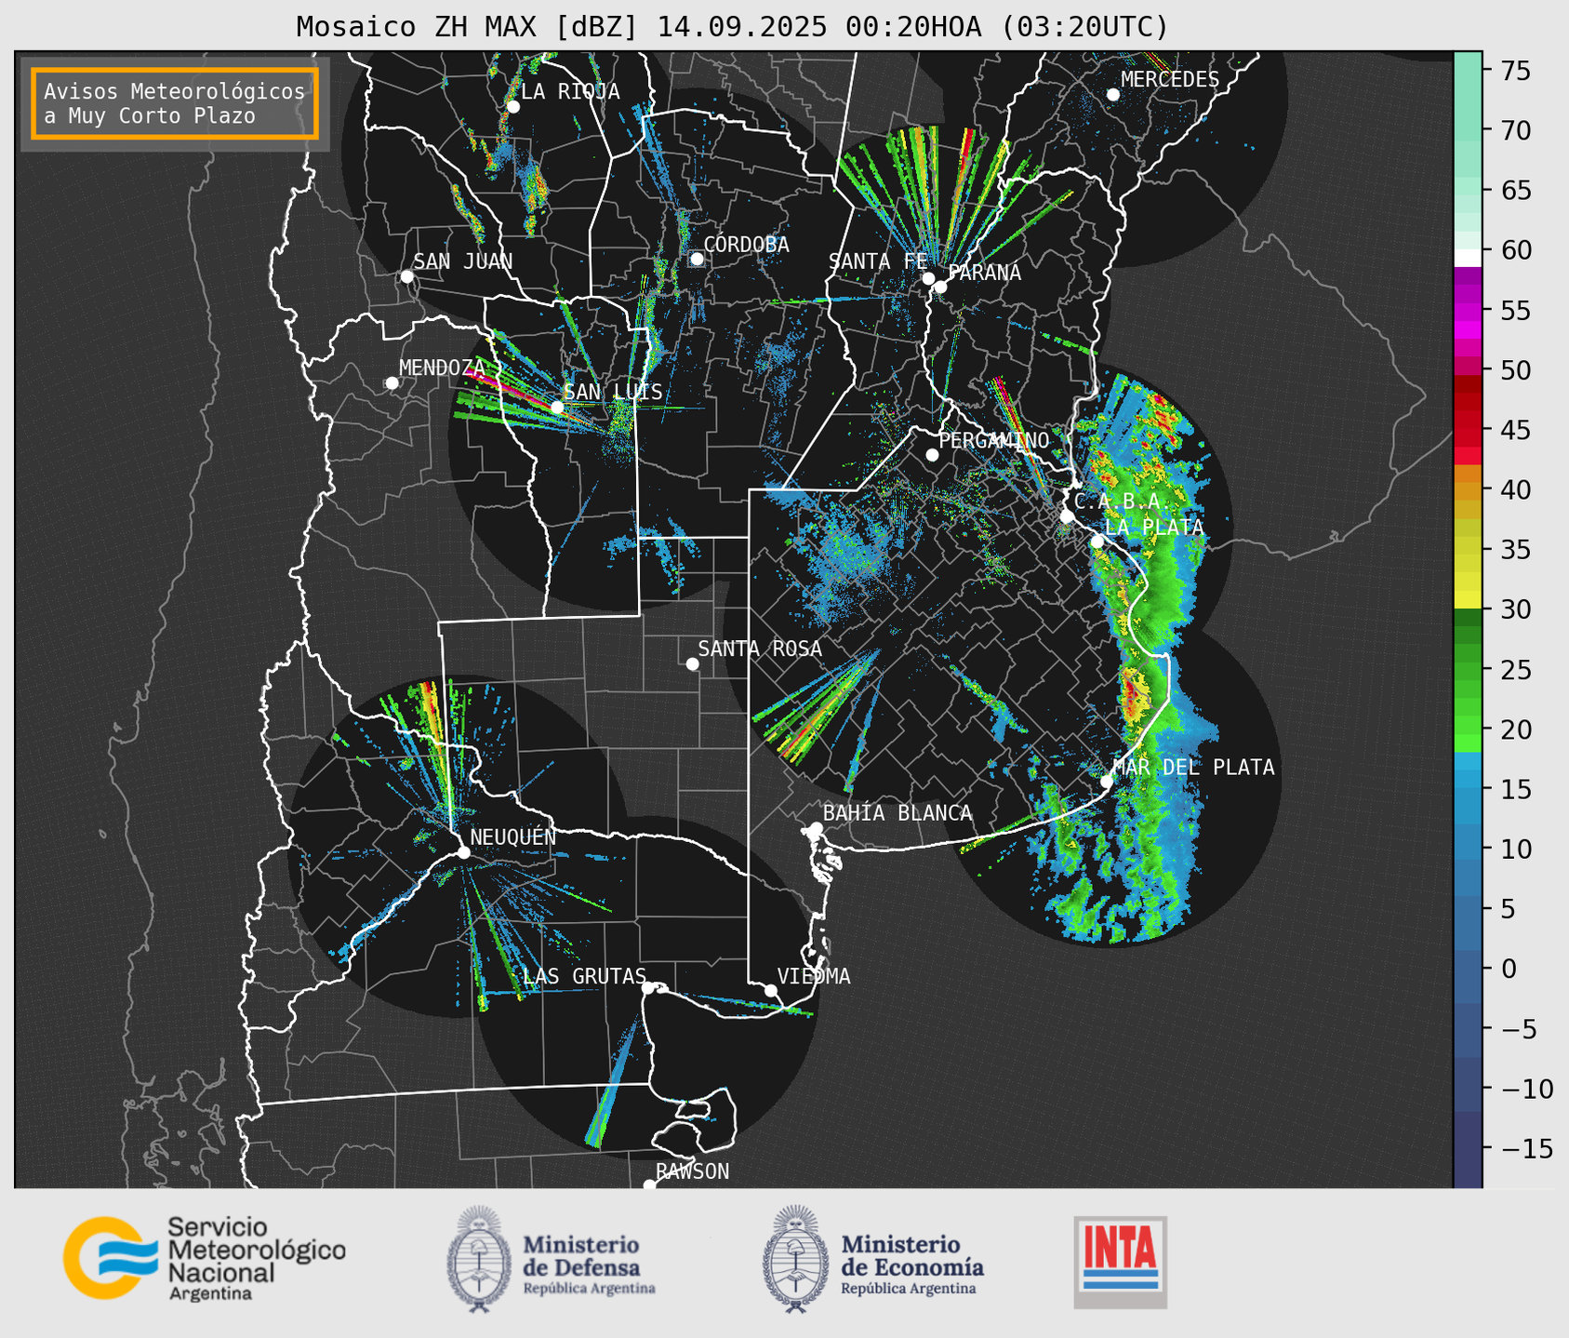Select the Viedma city marker dot
The image size is (1569, 1338).
770,991
